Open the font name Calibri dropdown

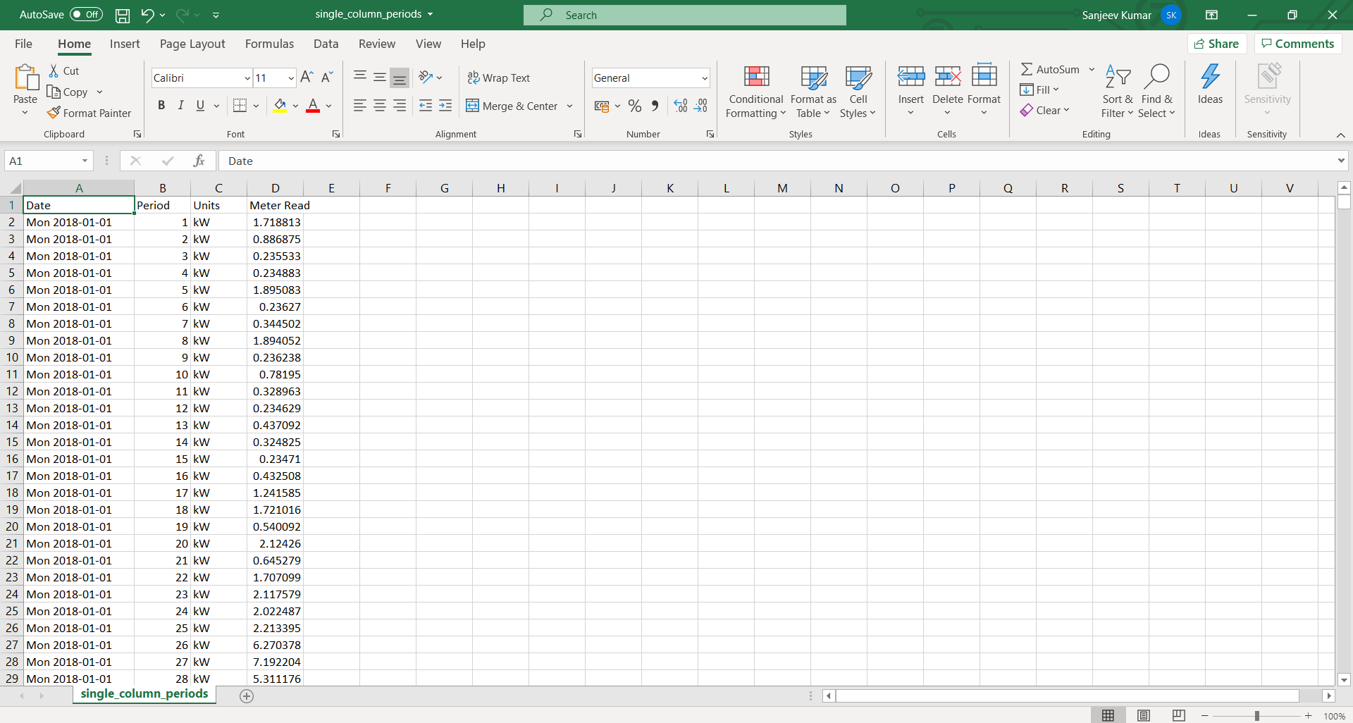point(247,78)
